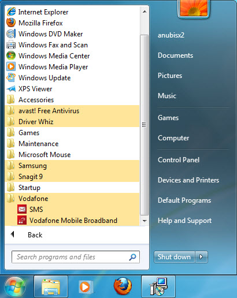Click the XPS Viewer paper plane icon

pos(11,89)
